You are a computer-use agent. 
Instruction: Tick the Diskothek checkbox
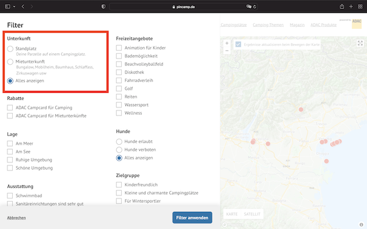tap(119, 73)
